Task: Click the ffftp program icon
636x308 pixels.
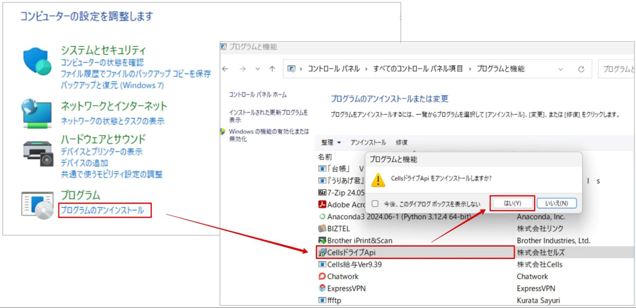Action: point(322,300)
